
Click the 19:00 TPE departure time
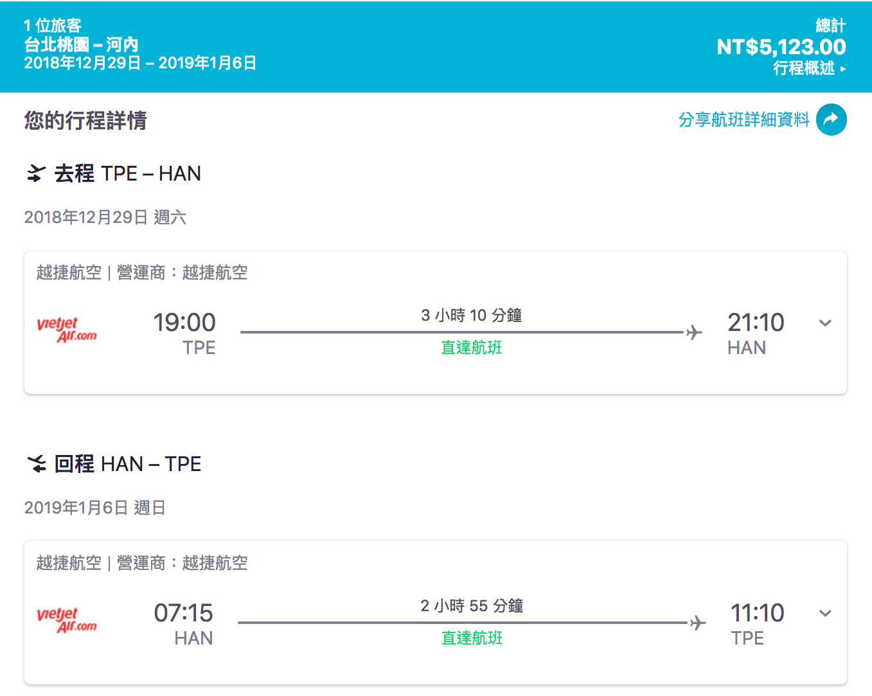pyautogui.click(x=184, y=323)
